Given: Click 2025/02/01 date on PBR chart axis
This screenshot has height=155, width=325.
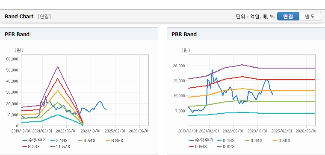Looking at the screenshot, I should click(x=282, y=131).
